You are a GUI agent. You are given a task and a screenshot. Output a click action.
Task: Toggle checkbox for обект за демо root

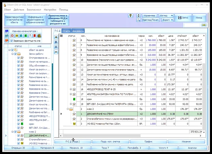tap(12, 50)
